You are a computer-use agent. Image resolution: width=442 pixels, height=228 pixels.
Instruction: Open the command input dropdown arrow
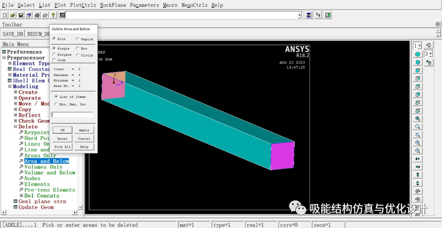click(300, 15)
